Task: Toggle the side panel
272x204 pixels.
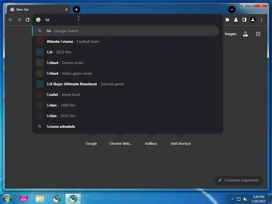Action: click(x=244, y=20)
